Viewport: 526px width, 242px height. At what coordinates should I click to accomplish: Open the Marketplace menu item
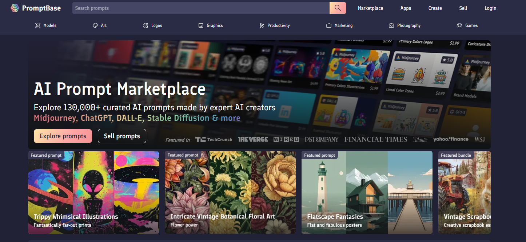pos(370,8)
